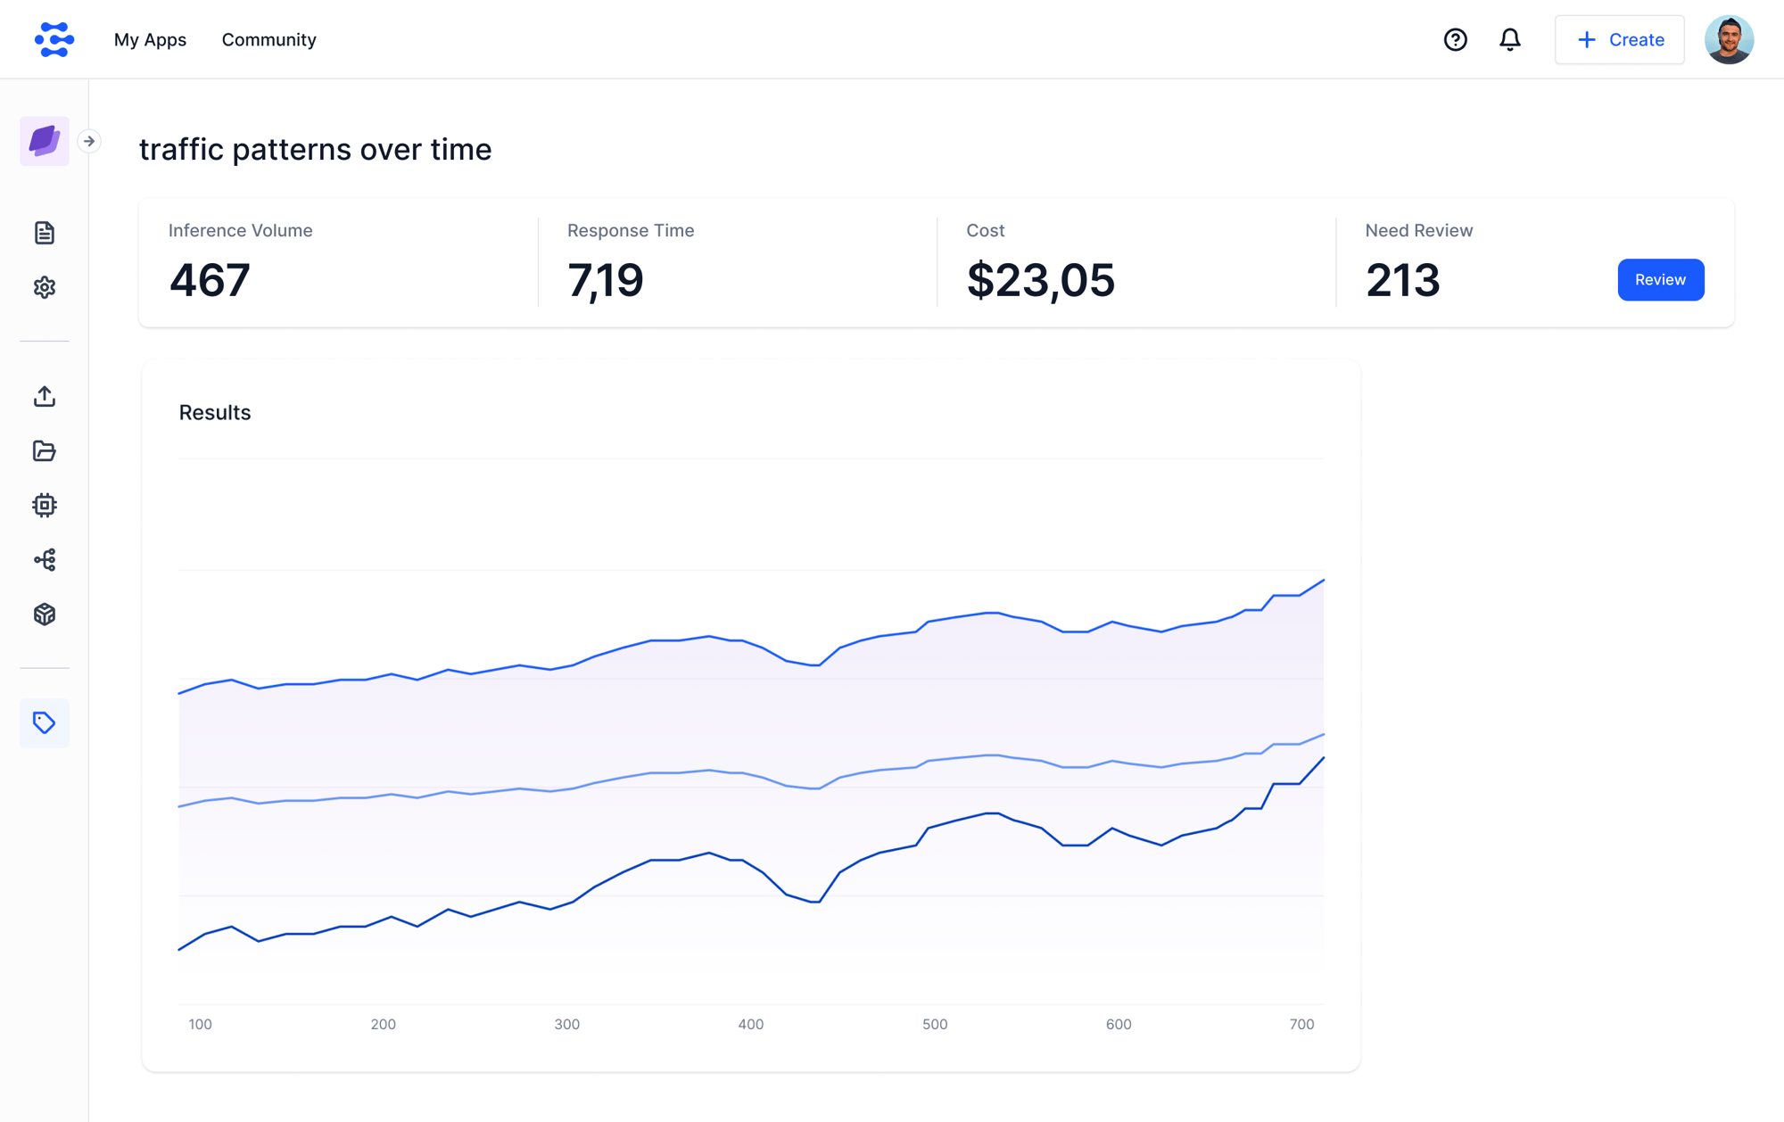The width and height of the screenshot is (1784, 1122).
Task: Click the purple app thumbnail in sidebar
Action: [x=44, y=141]
